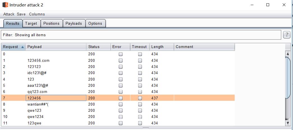The height and width of the screenshot is (130, 293).
Task: Open the Columns menu
Action: [x=37, y=14]
